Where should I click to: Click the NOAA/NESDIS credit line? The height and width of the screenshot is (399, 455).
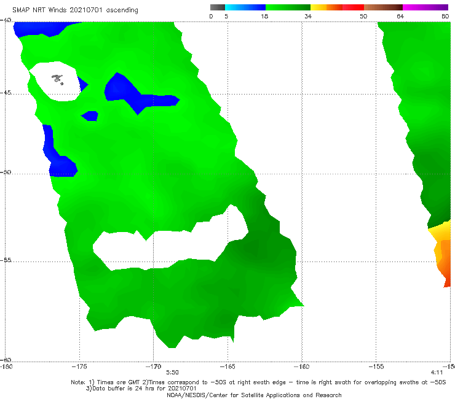254,395
